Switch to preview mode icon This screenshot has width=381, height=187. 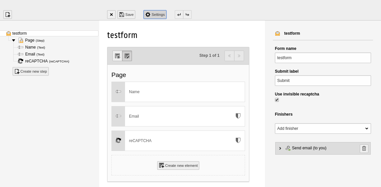(x=117, y=56)
